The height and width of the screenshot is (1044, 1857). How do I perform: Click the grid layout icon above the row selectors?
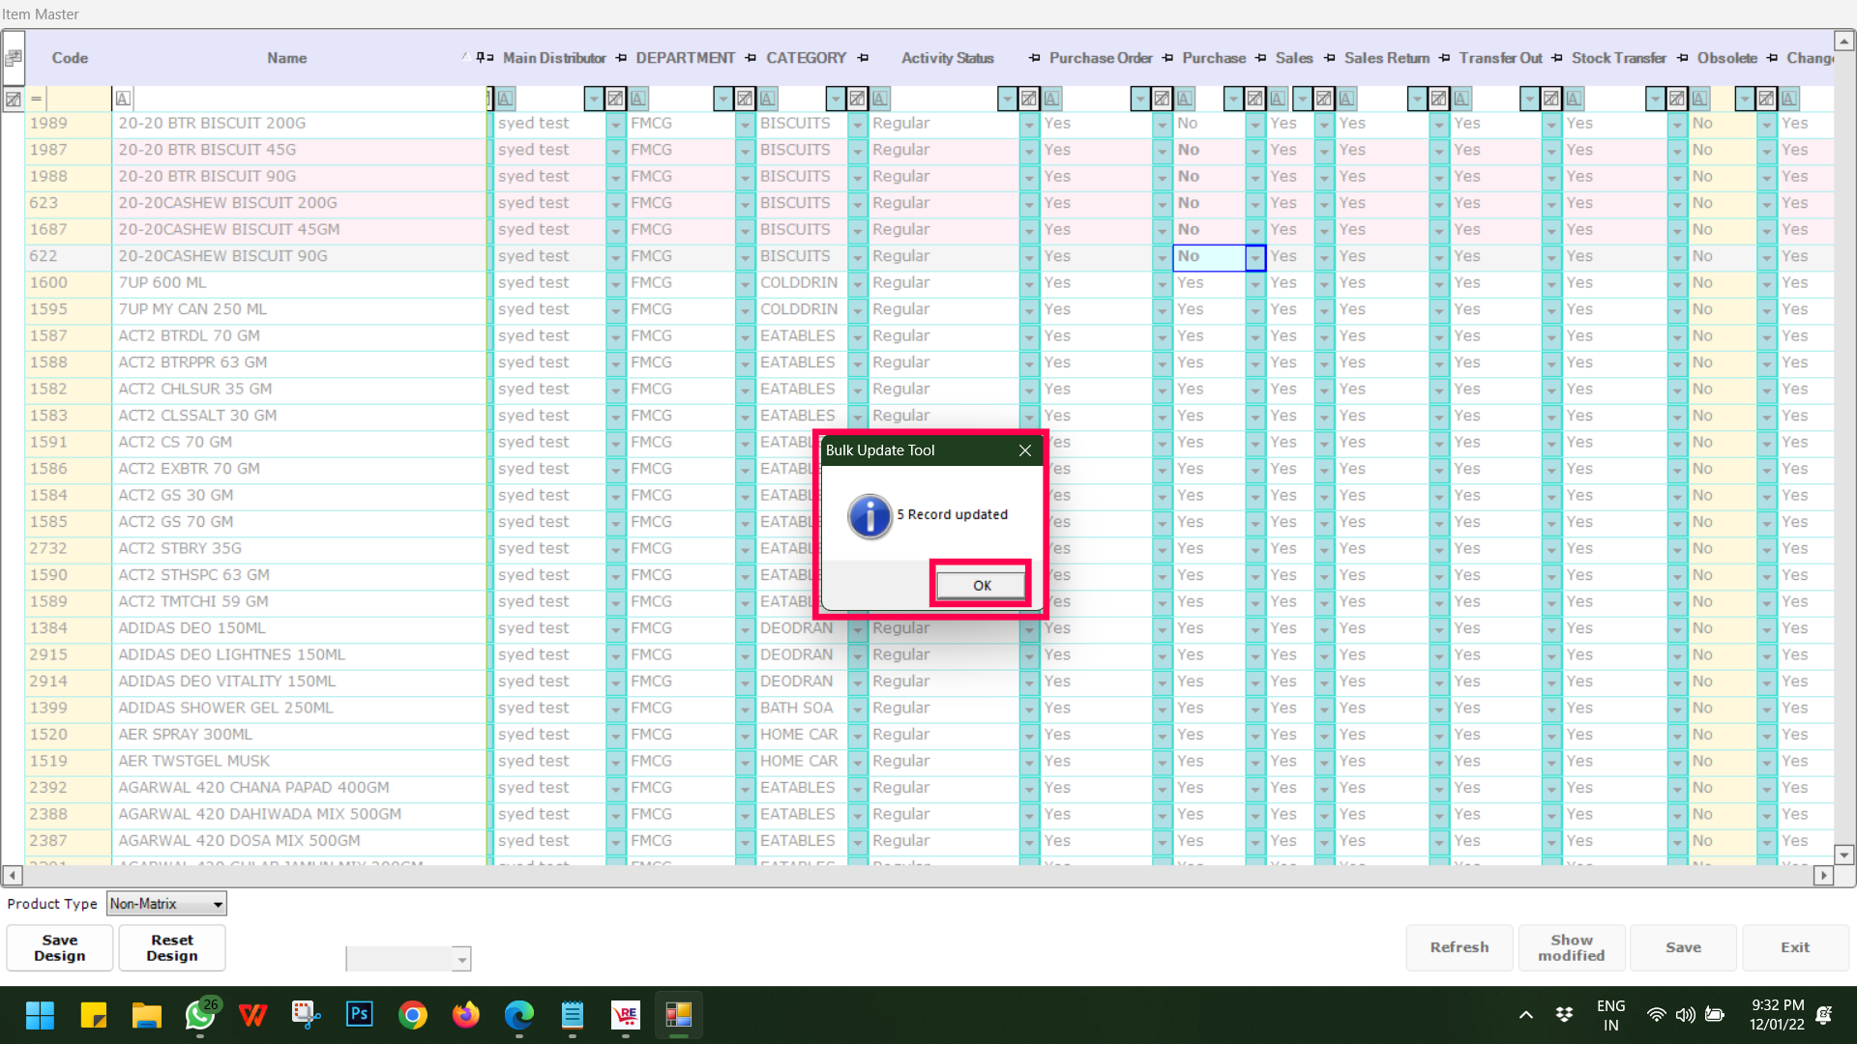pos(13,58)
